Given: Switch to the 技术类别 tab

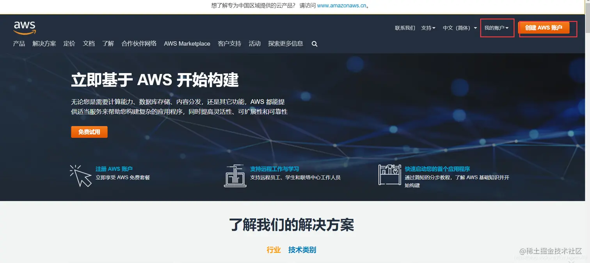Looking at the screenshot, I should point(301,249).
